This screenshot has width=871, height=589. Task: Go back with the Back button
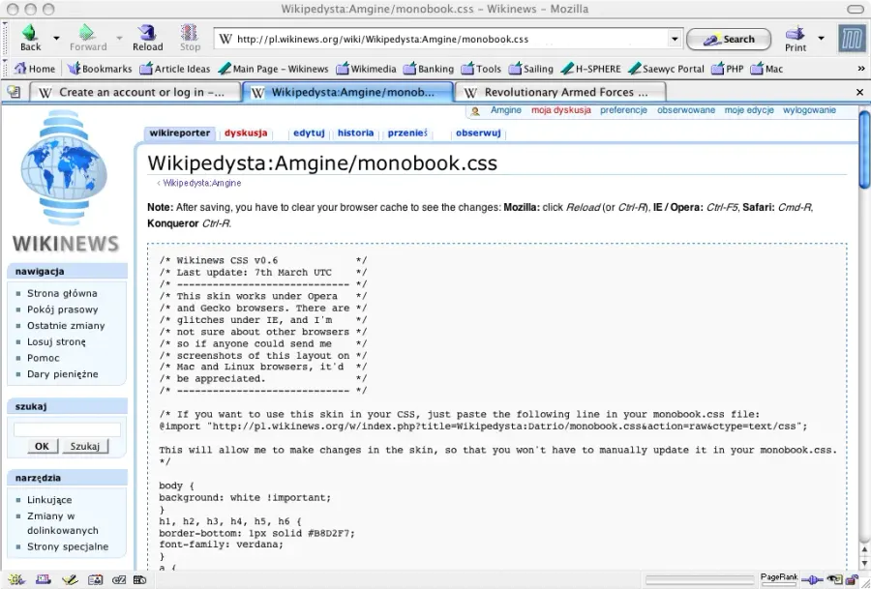point(30,38)
